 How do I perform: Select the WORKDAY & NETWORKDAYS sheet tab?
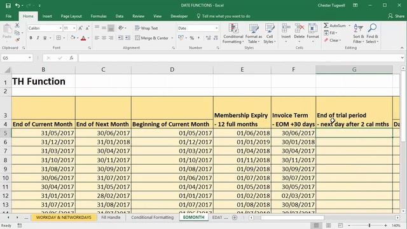64,218
